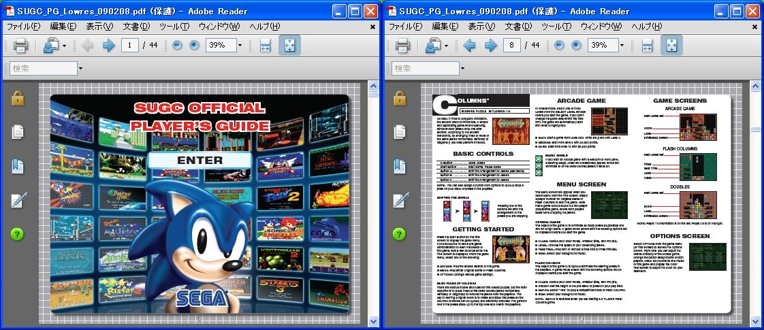Open ヘルプ(H) menu in right window

[647, 27]
